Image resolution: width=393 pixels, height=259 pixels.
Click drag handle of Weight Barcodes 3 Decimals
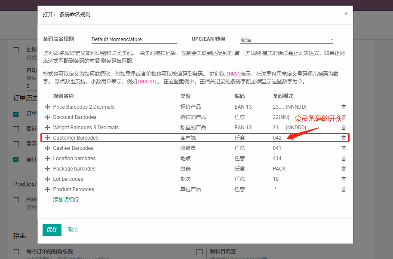tap(47, 128)
